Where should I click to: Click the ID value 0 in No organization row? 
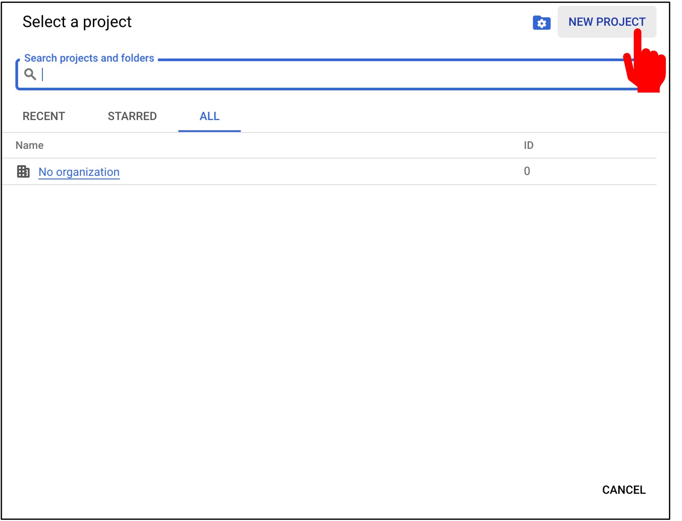527,171
